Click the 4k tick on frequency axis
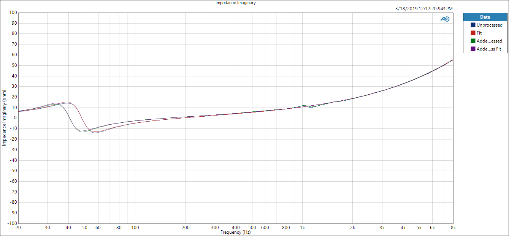The height and width of the screenshot is (236, 509). coord(403,228)
